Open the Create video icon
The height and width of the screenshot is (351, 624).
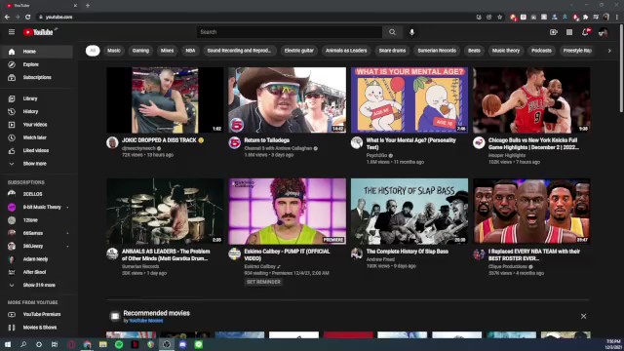pos(554,32)
